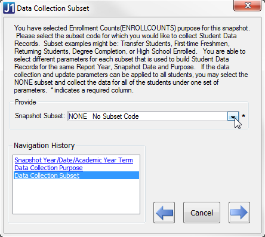The image size is (265, 237).
Task: Cancel the data collection wizard
Action: tap(202, 213)
